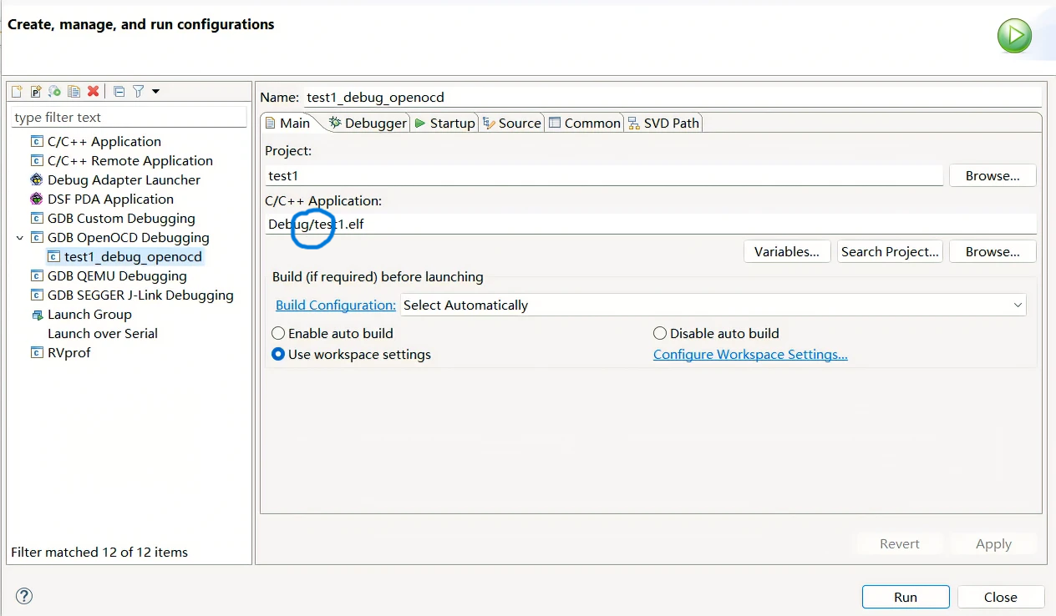The height and width of the screenshot is (616, 1056).
Task: Click the New launch configuration icon
Action: (17, 91)
